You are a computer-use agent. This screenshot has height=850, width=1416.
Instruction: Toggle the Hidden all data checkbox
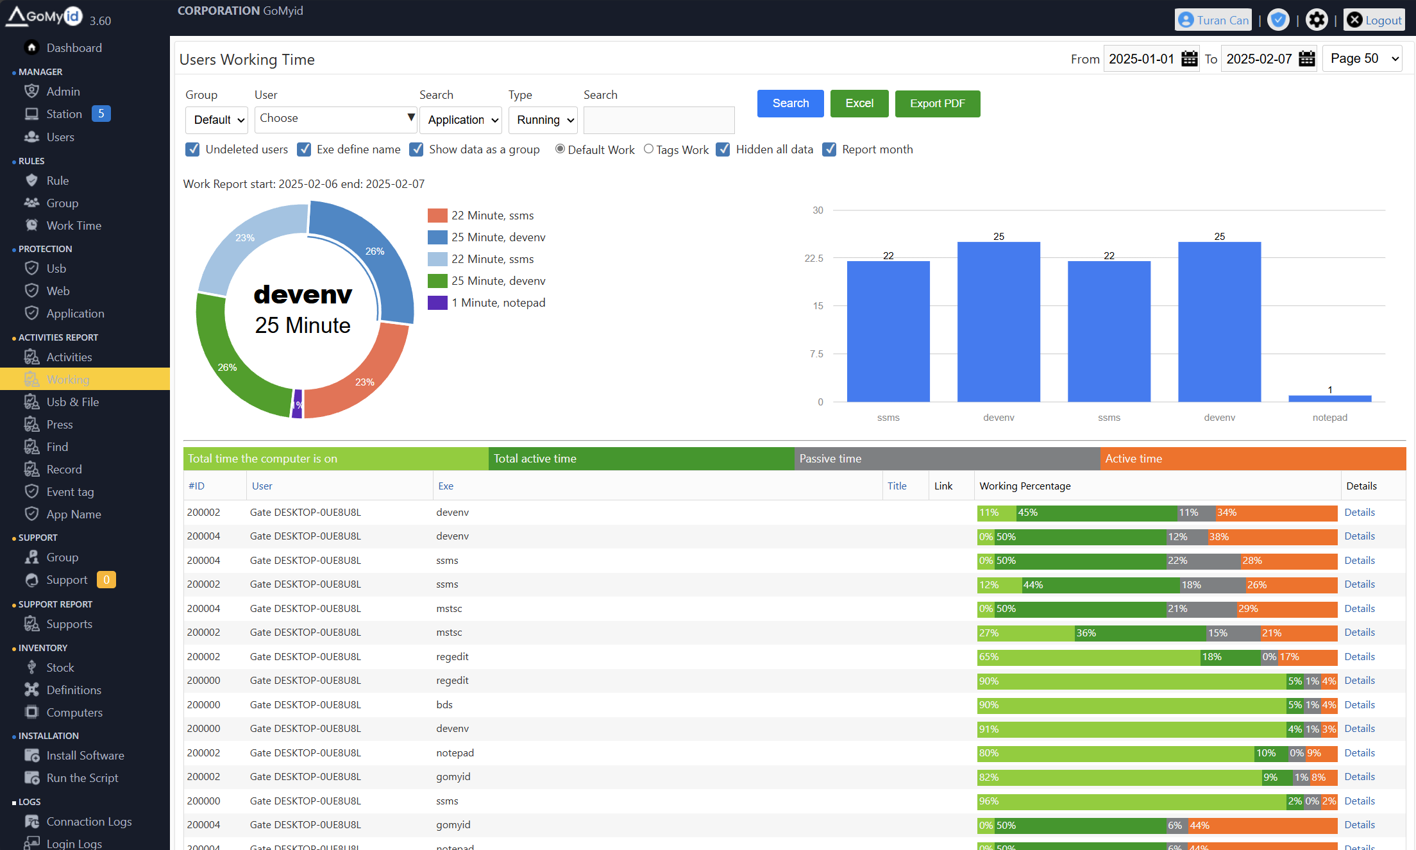coord(723,149)
